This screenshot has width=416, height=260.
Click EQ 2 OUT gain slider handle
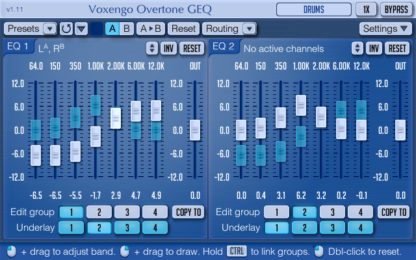point(400,130)
